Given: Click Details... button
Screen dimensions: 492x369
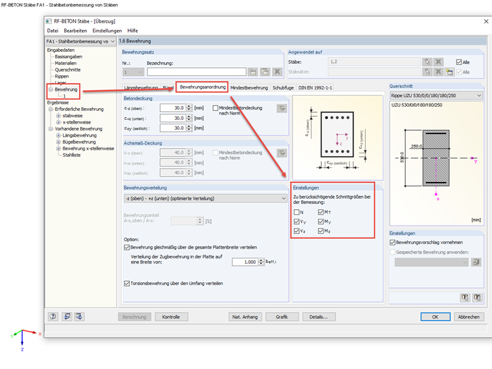Looking at the screenshot, I should [x=319, y=317].
